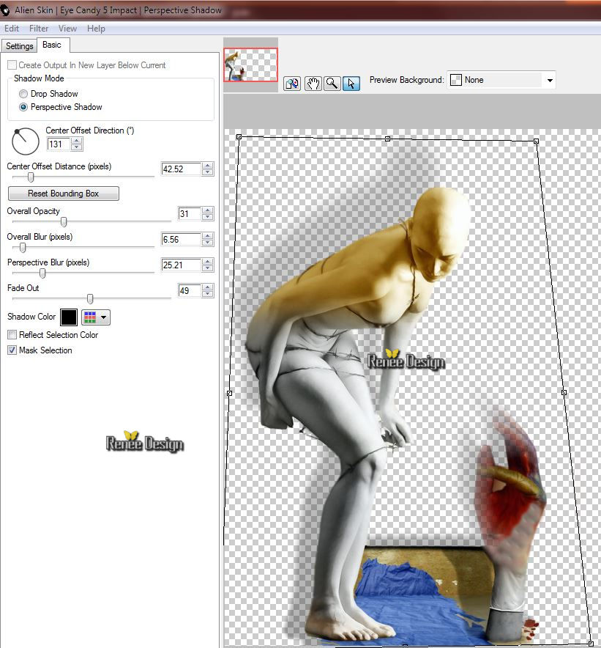
Task: Decrease Perspective Blur with down stepper
Action: point(208,268)
